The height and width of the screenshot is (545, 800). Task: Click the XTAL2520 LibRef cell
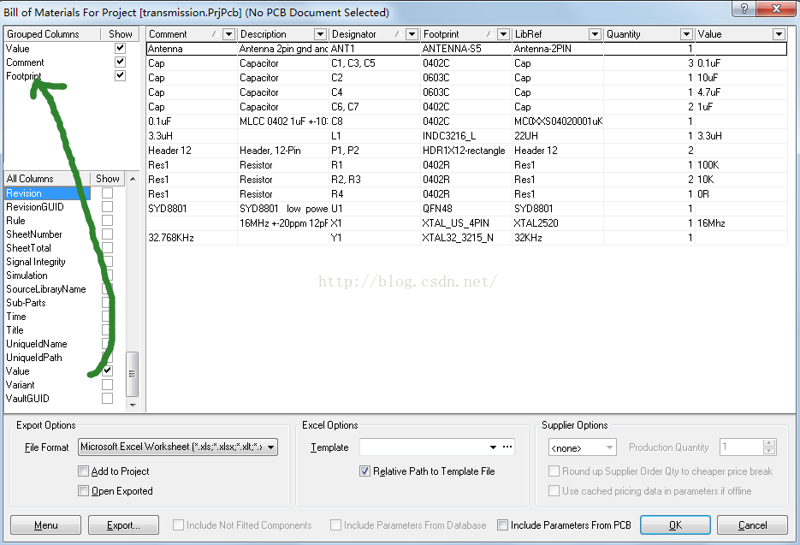pyautogui.click(x=558, y=223)
